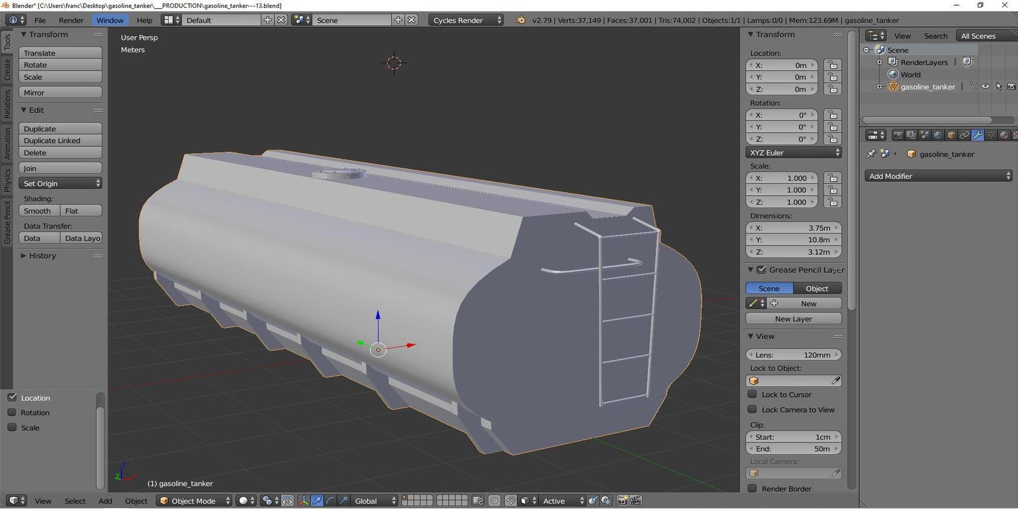Image resolution: width=1018 pixels, height=509 pixels.
Task: Open the Select menu in viewport header
Action: (x=75, y=501)
